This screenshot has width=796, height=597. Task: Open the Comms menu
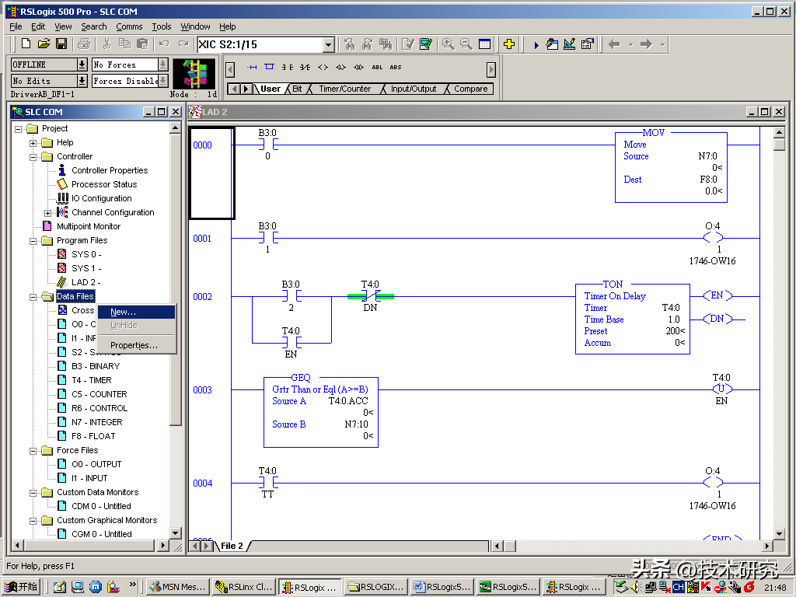coord(129,26)
